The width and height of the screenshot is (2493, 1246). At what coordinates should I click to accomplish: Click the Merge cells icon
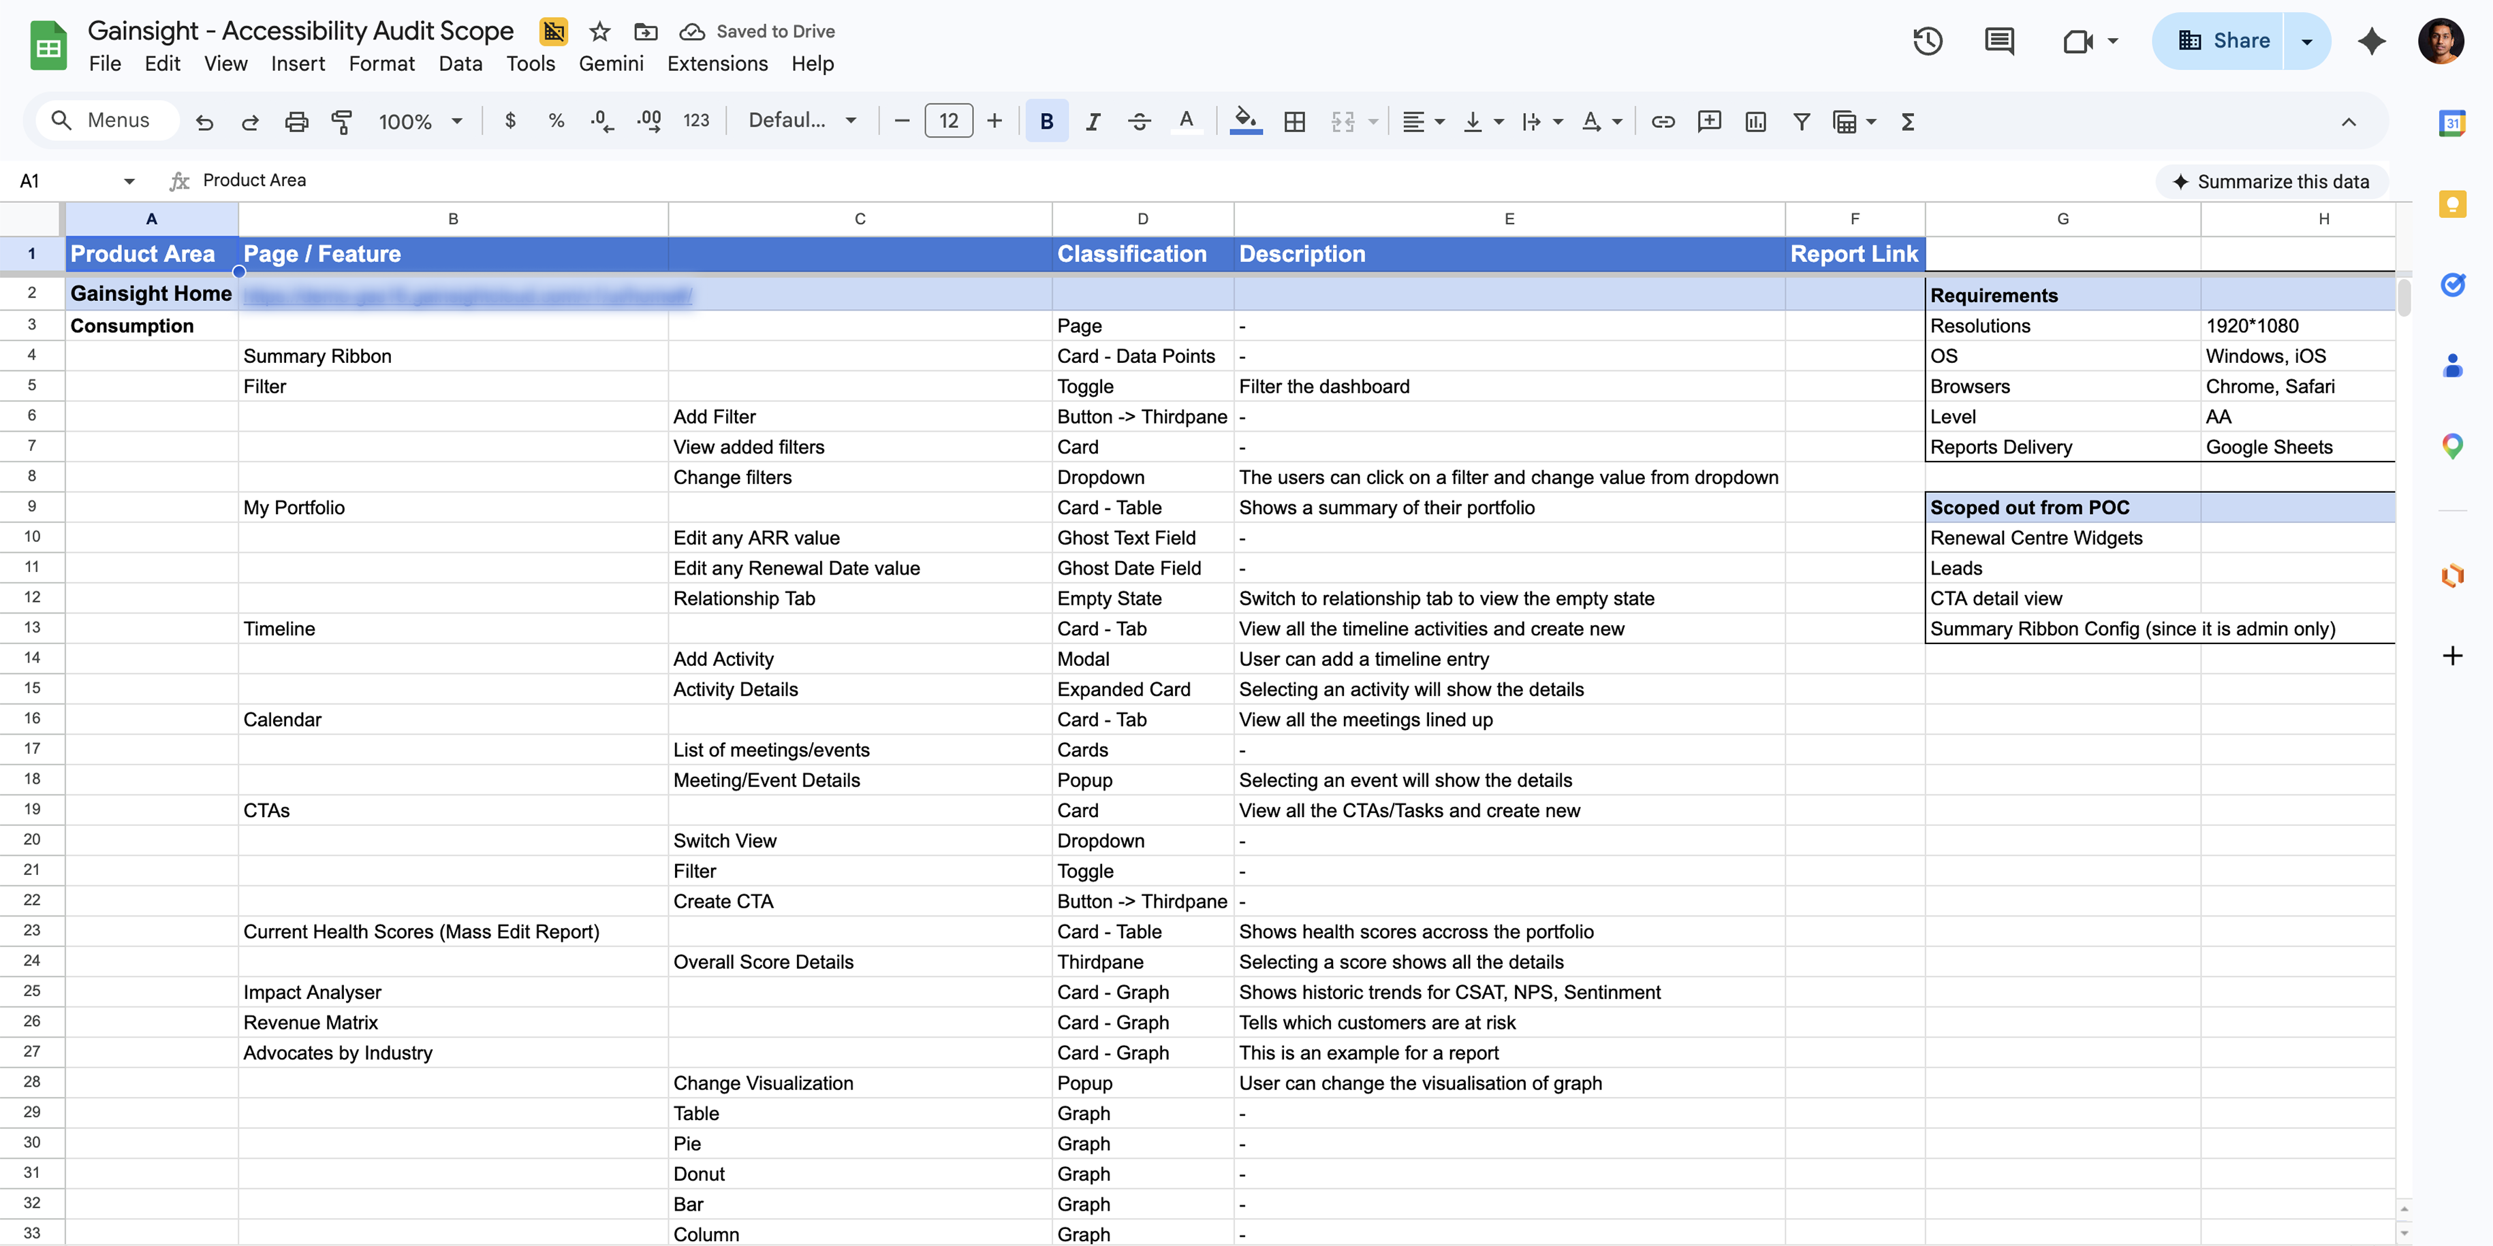point(1343,122)
